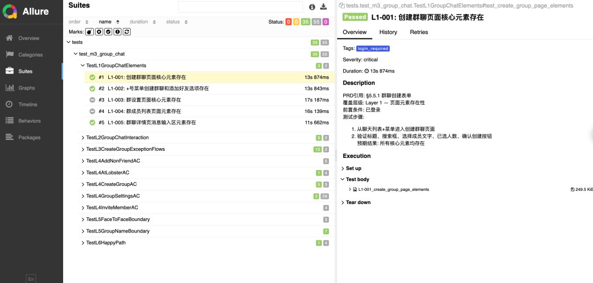This screenshot has height=283, width=593.
Task: Sort suites by status column label
Action: [x=173, y=22]
